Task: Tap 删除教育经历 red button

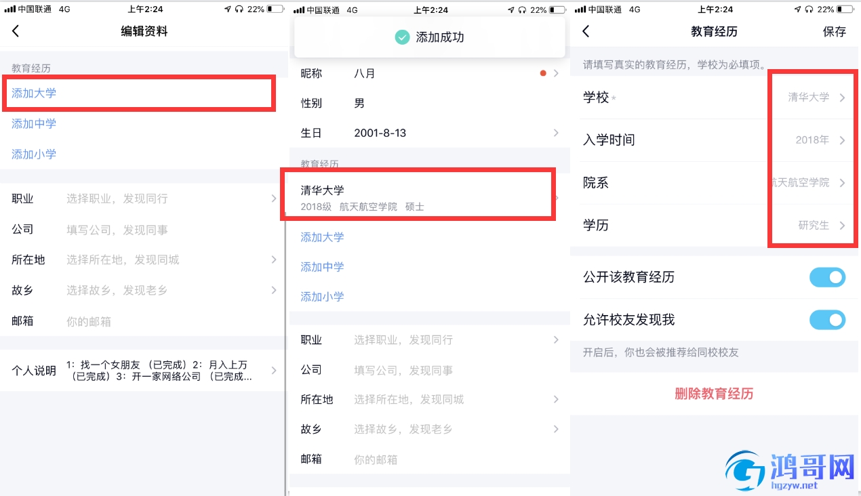Action: (x=714, y=394)
